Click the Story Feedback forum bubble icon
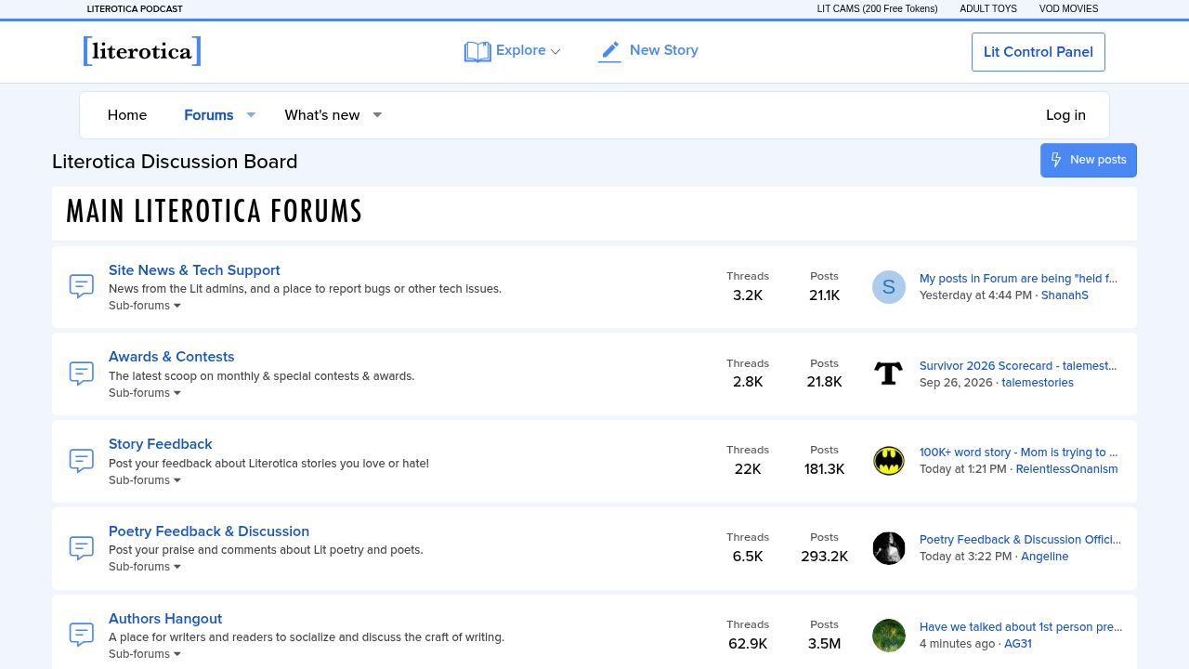The image size is (1189, 669). [82, 461]
